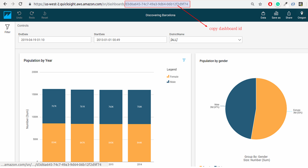Expand the StartDate date picker field
Screen dimensions: 308x168
click(130, 39)
